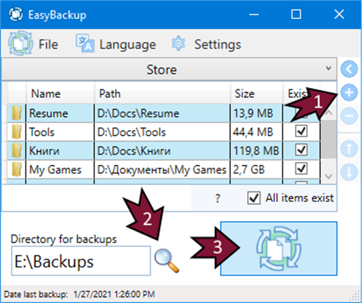The height and width of the screenshot is (303, 362).
Task: Click the Language translate icon
Action: click(85, 43)
